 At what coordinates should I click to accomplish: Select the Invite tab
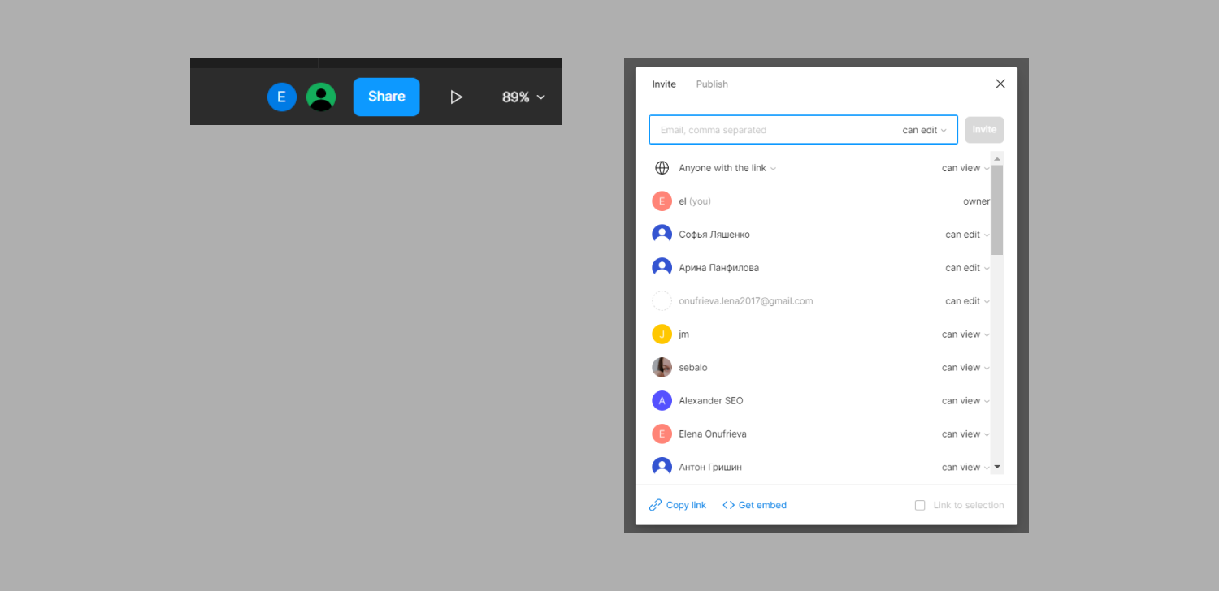[664, 84]
